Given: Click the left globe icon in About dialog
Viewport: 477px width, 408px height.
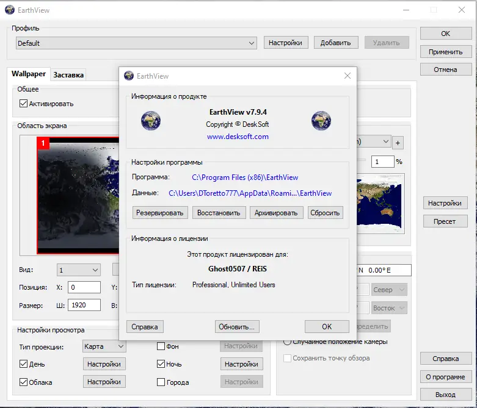Looking at the screenshot, I should 151,121.
